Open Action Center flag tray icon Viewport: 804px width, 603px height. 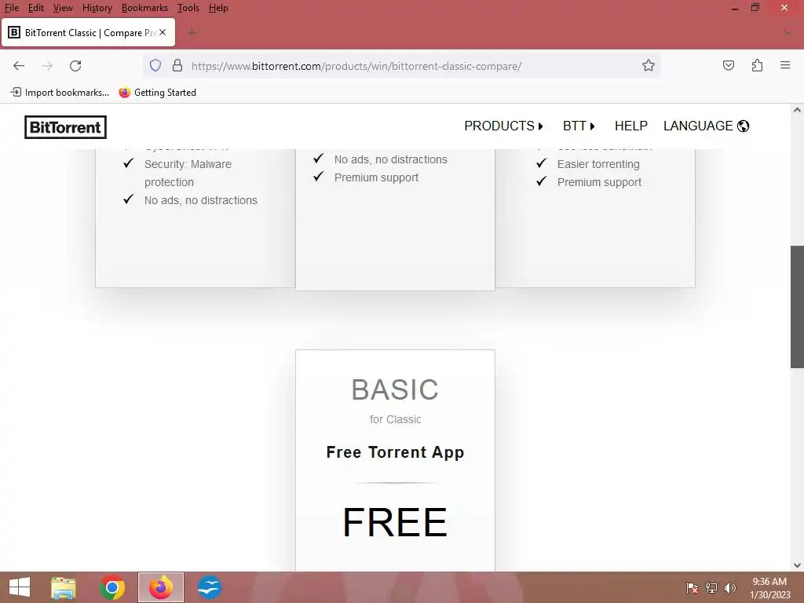pos(692,588)
